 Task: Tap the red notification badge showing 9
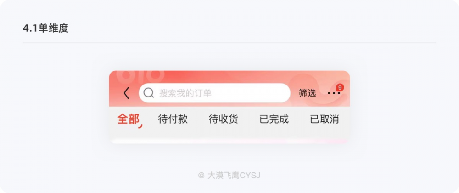pos(340,87)
